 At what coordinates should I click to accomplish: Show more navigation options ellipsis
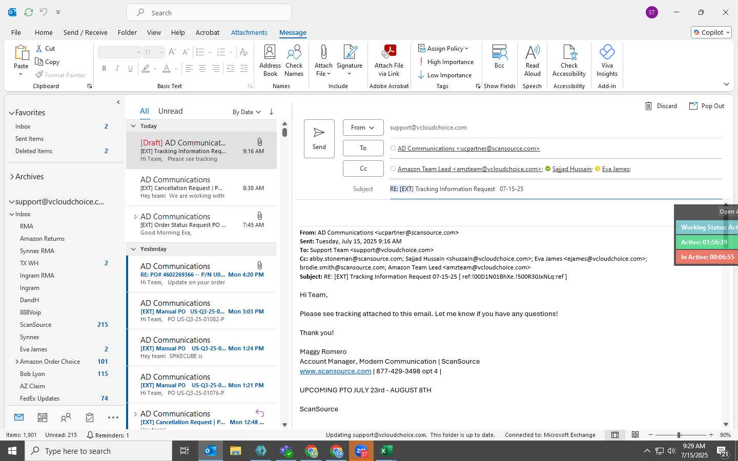pos(113,417)
